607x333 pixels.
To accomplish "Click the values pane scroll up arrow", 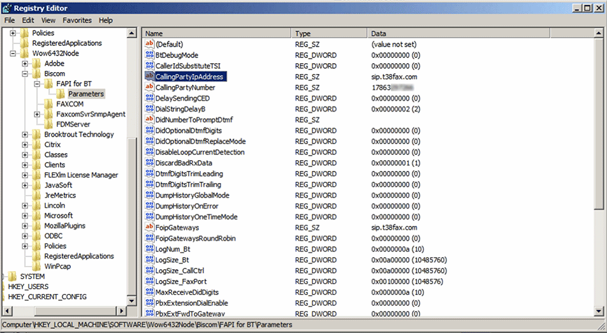I will coord(599,33).
